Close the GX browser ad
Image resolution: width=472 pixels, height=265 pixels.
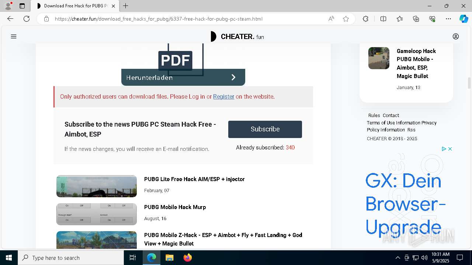click(450, 149)
